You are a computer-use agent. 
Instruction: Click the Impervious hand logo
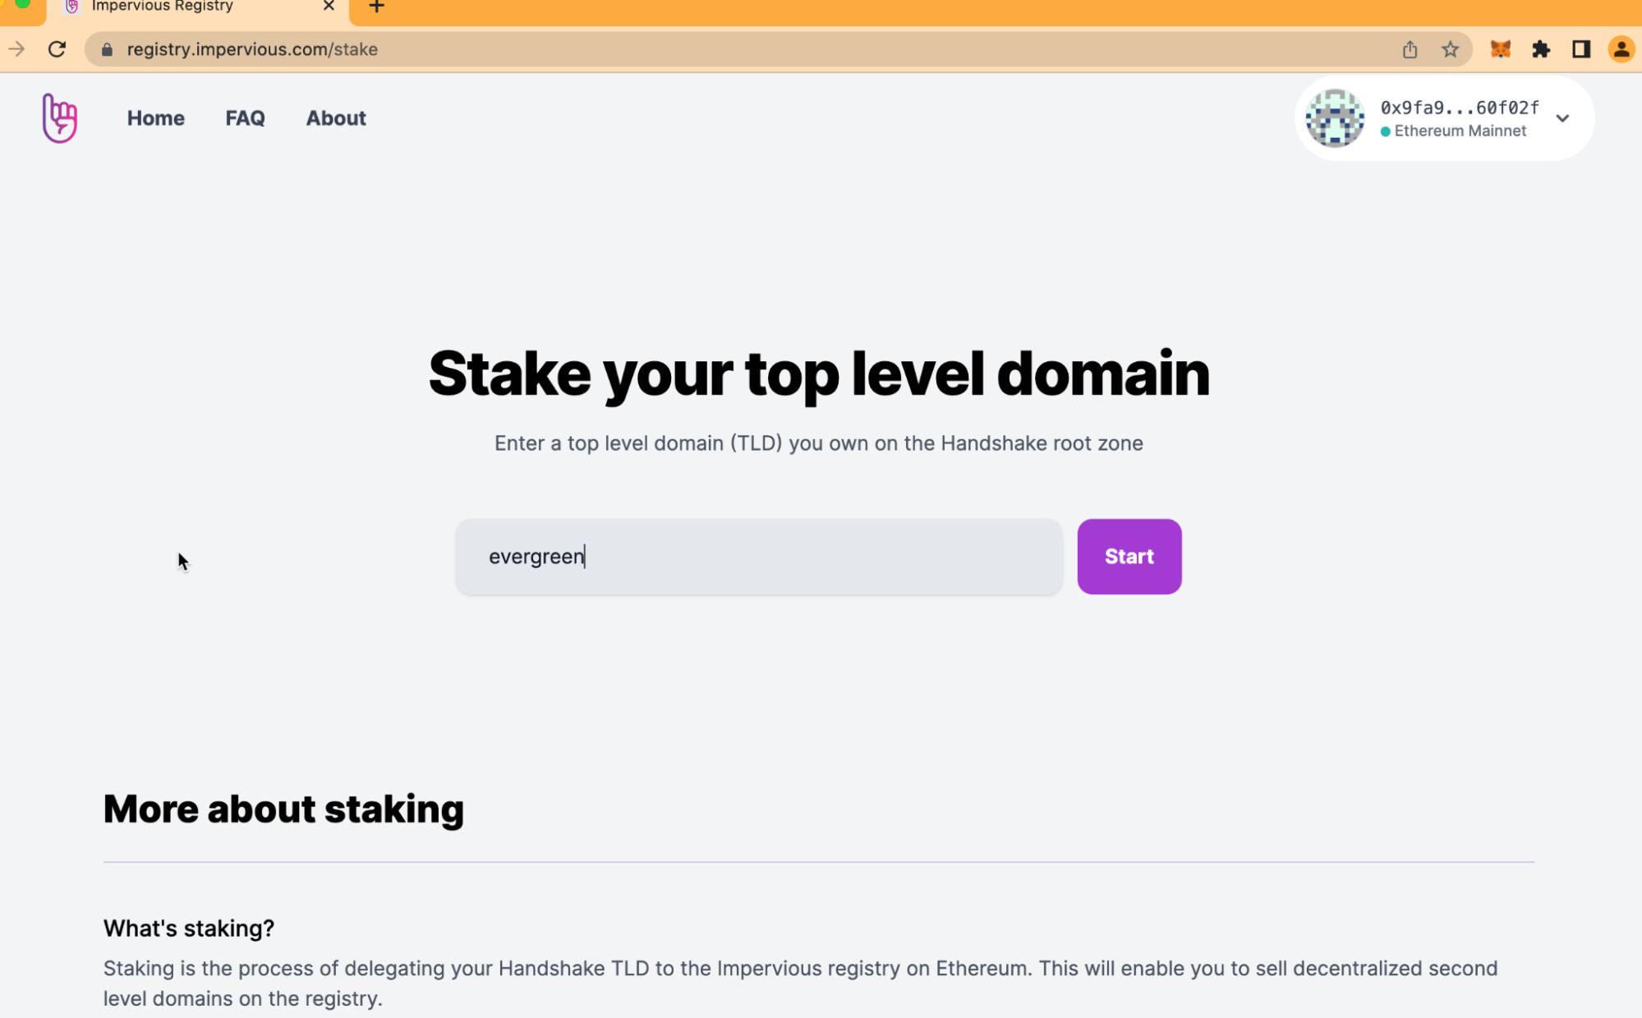(x=59, y=118)
